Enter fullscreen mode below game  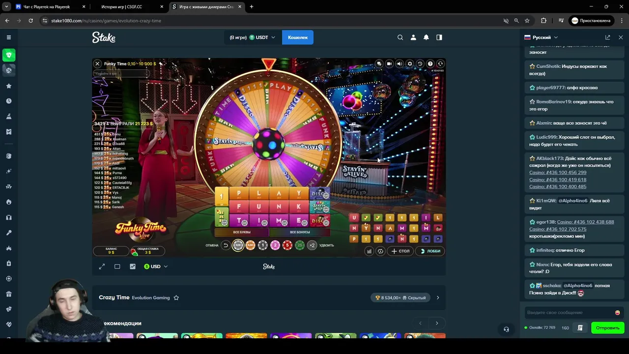click(102, 266)
